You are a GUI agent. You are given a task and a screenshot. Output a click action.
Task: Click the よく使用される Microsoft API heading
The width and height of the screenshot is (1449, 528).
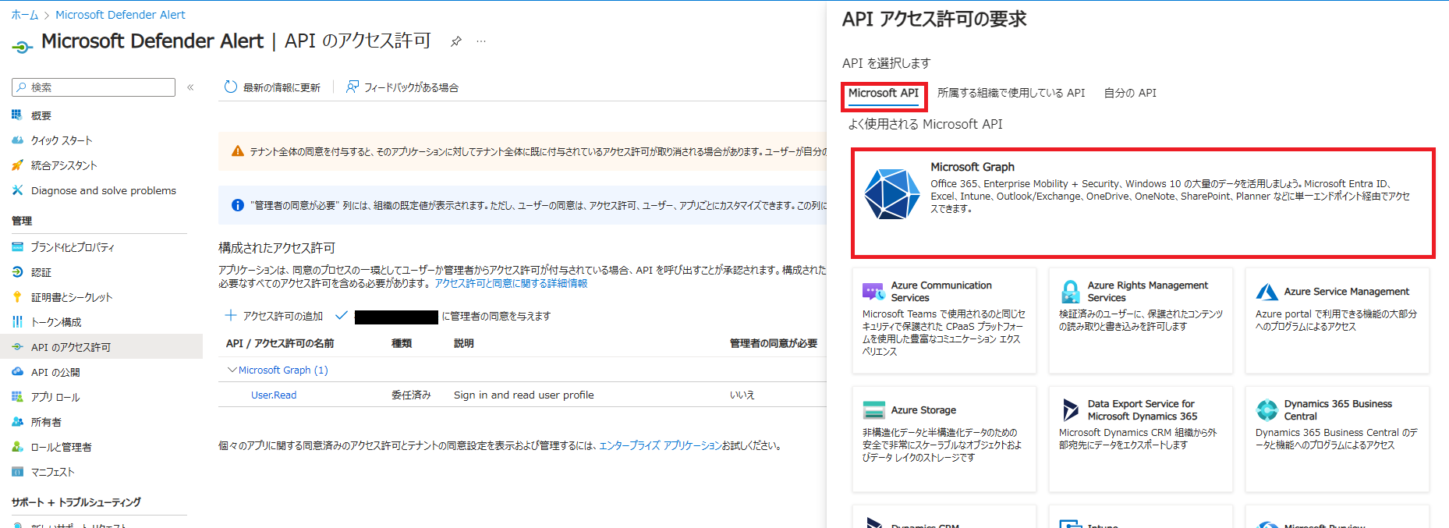926,124
